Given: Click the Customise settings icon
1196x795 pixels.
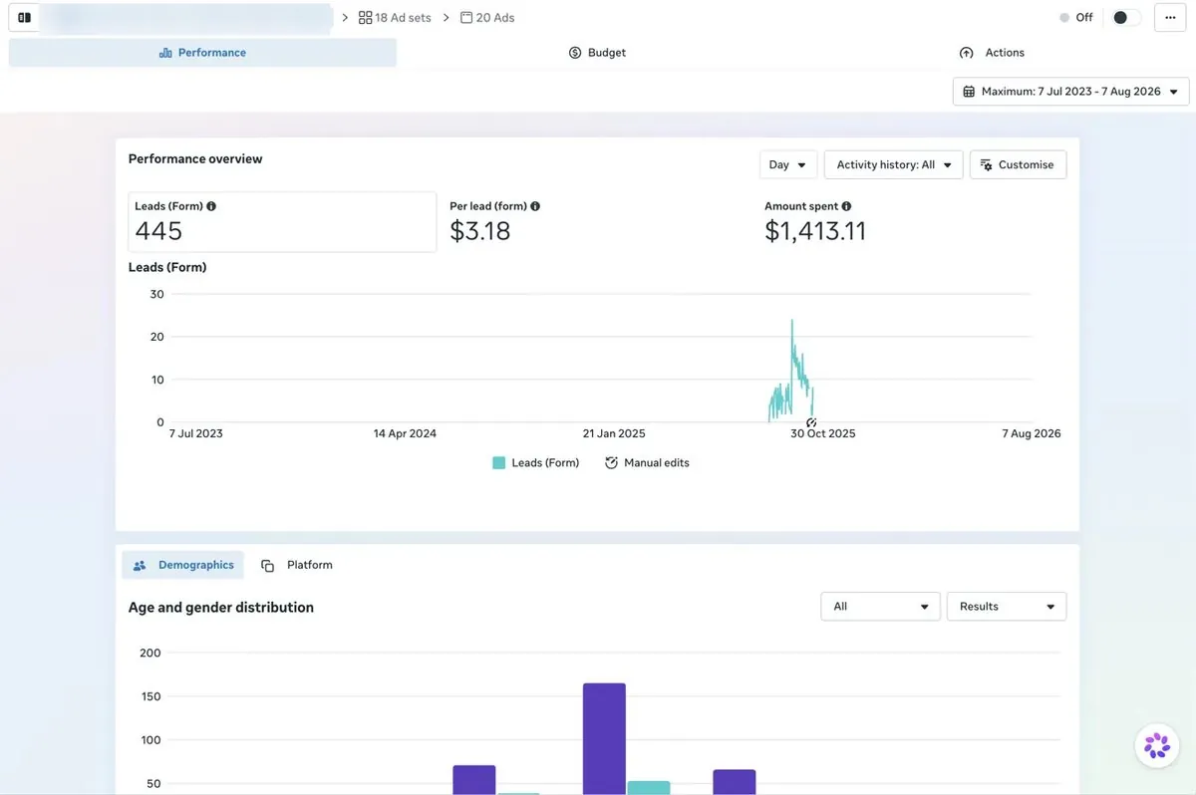Looking at the screenshot, I should click(986, 165).
